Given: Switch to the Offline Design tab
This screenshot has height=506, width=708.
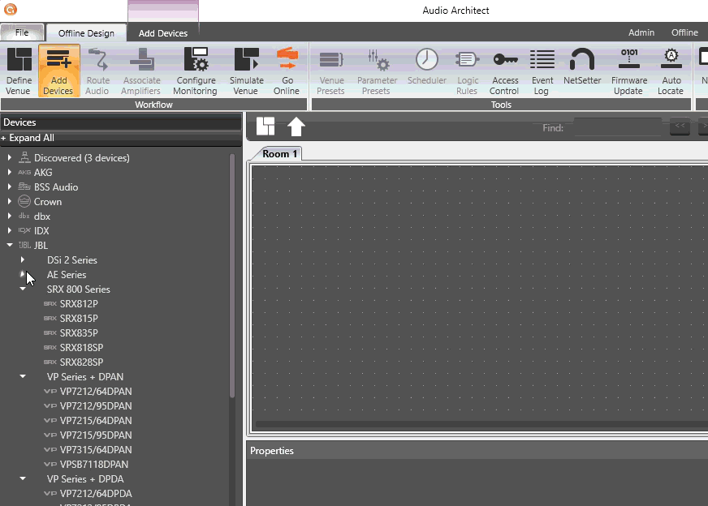Looking at the screenshot, I should [x=87, y=33].
